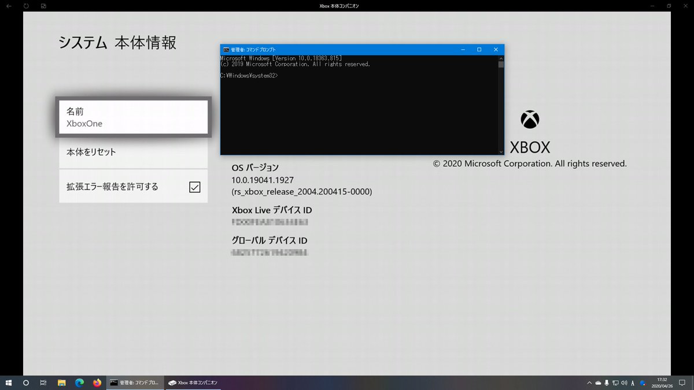694x390 pixels.
Task: Go back with the top-left arrow
Action: 9,5
